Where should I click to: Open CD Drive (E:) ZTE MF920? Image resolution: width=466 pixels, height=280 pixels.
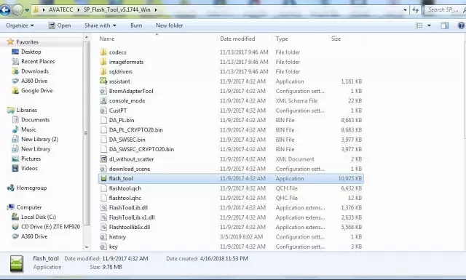pyautogui.click(x=50, y=227)
